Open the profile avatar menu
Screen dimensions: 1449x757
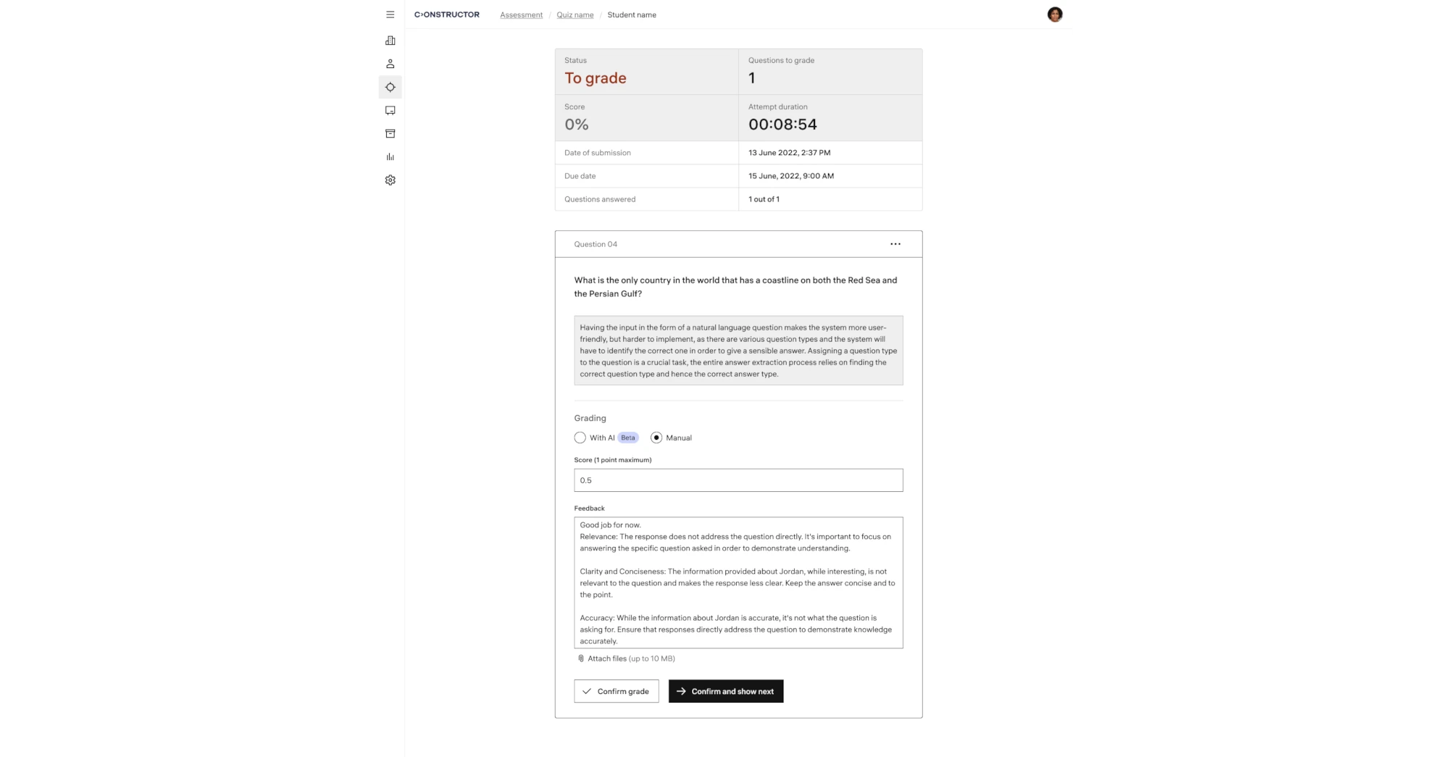point(1055,14)
